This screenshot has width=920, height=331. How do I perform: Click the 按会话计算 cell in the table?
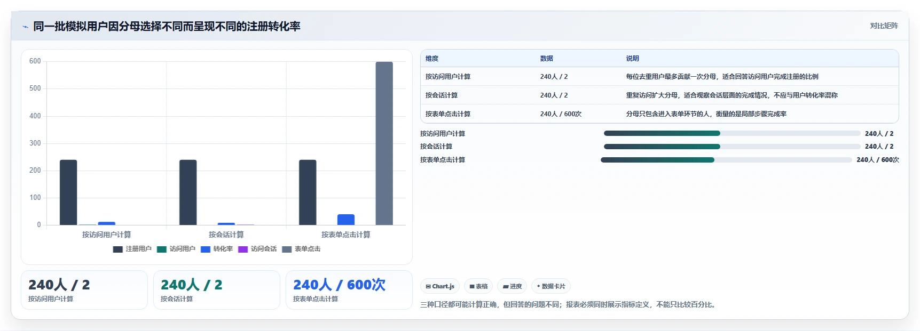point(442,95)
